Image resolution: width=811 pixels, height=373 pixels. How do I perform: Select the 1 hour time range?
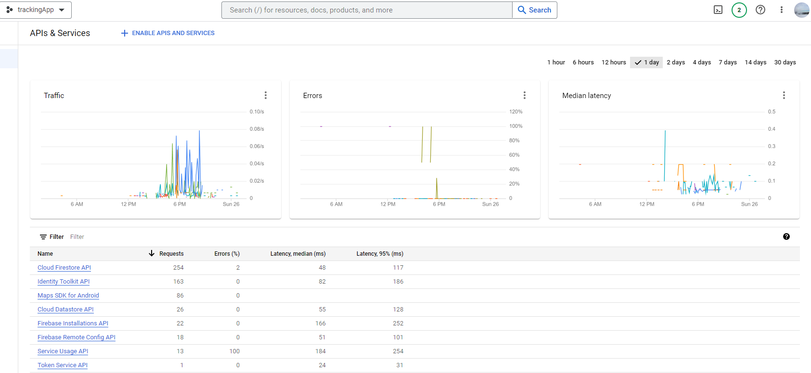tap(556, 62)
